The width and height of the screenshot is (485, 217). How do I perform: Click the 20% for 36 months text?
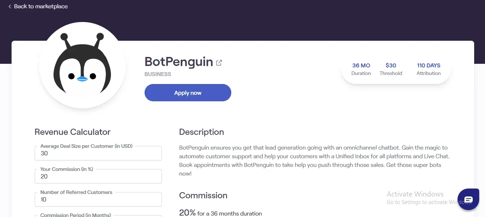click(220, 213)
